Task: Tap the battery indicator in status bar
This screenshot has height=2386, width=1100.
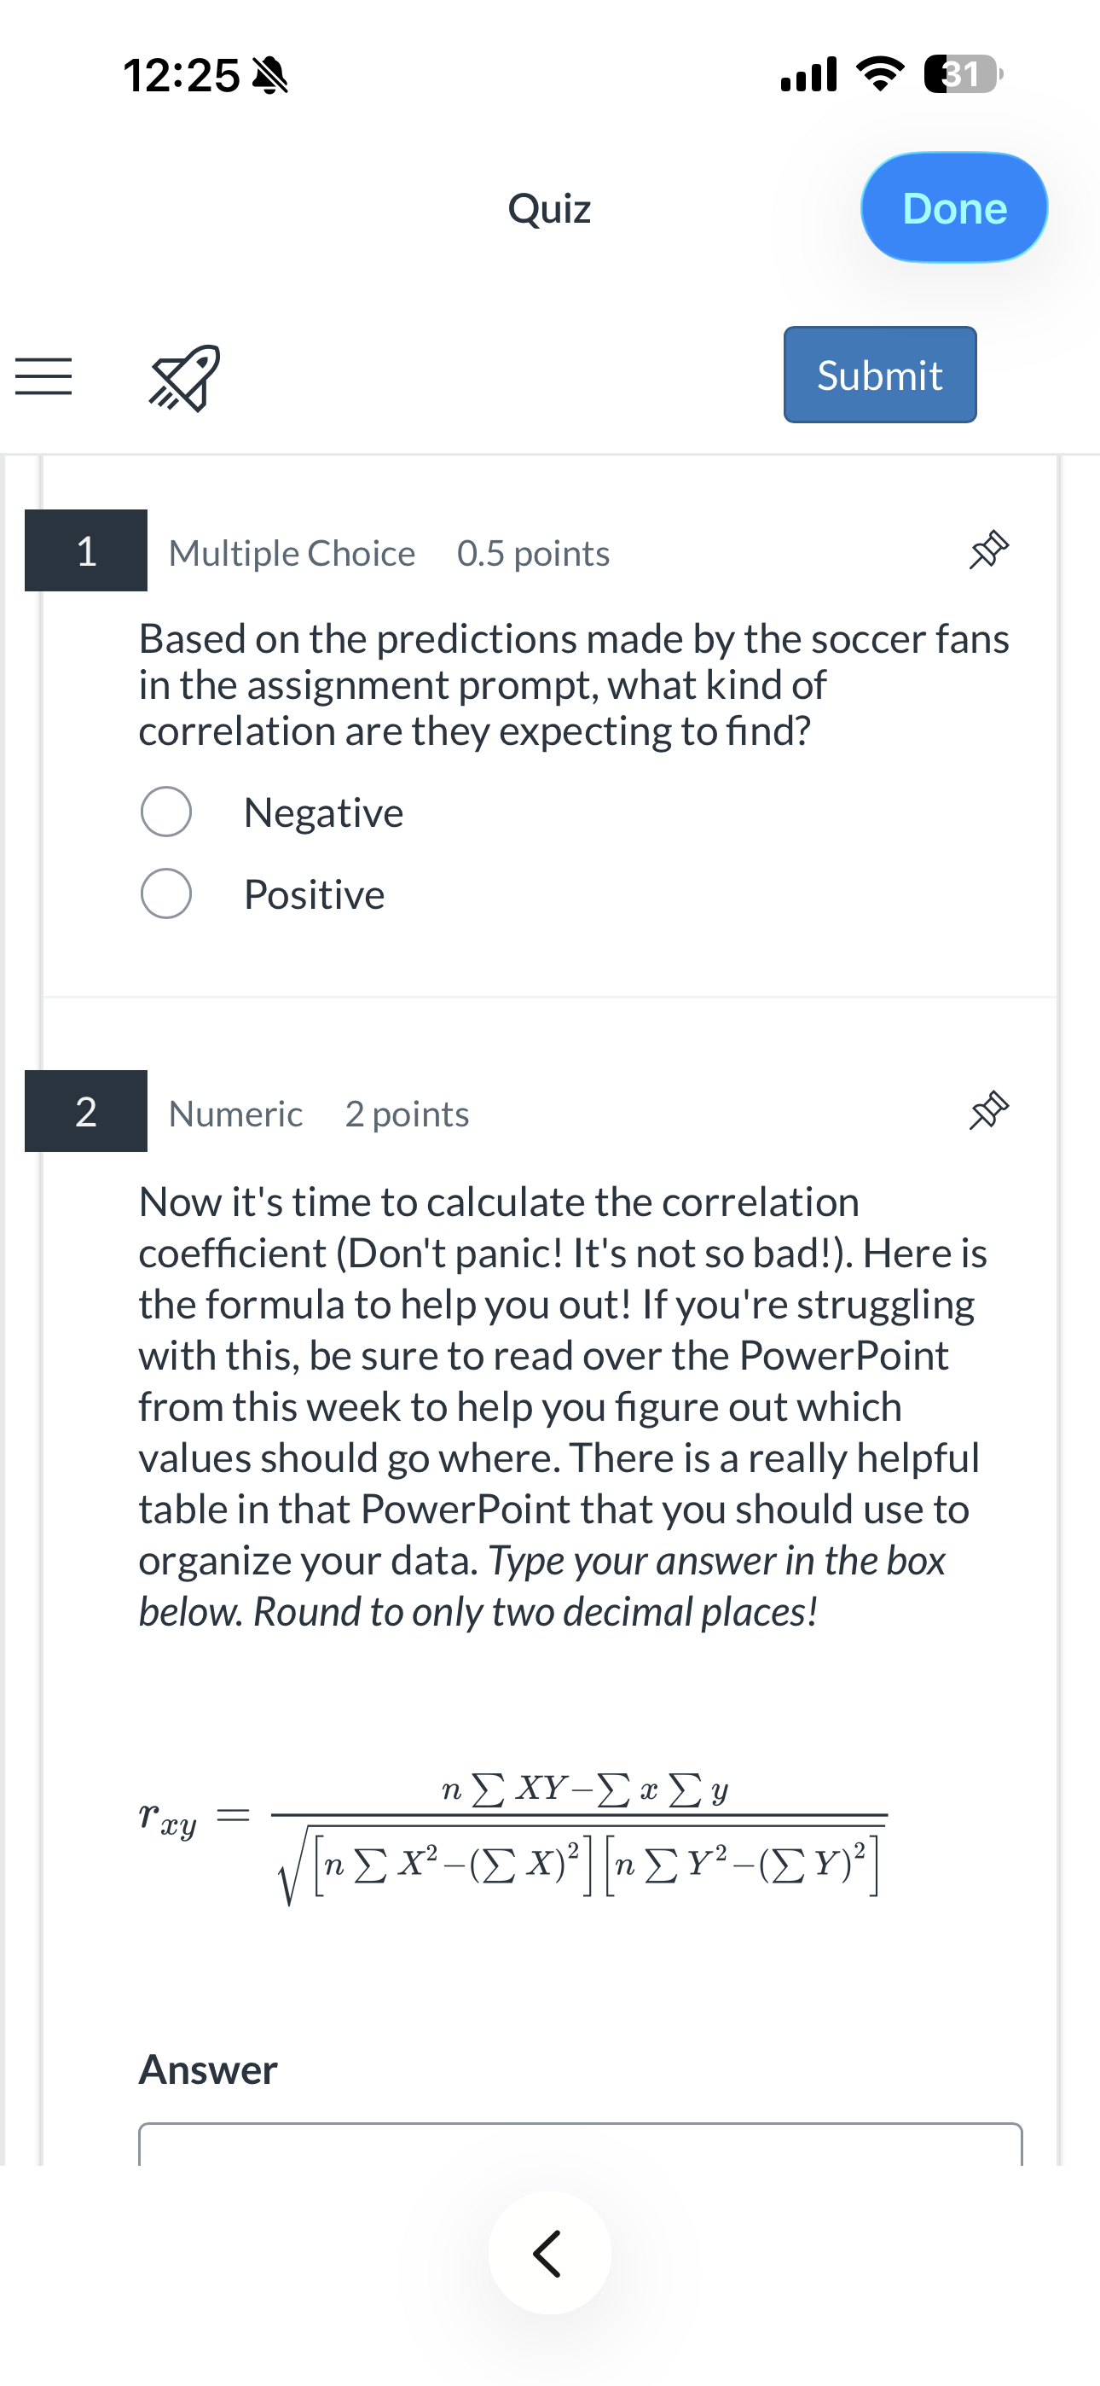Action: pos(963,74)
